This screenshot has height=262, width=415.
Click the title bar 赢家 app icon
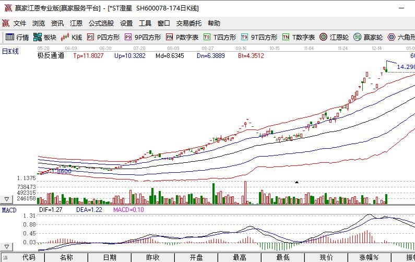pyautogui.click(x=8, y=8)
